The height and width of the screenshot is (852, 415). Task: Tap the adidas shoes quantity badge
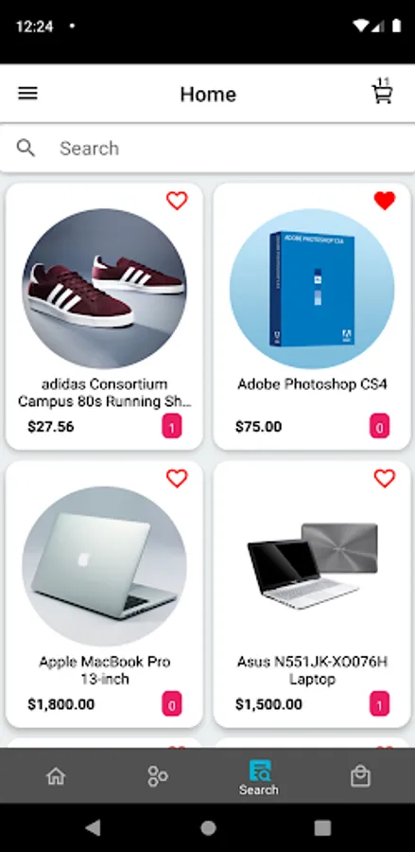coord(172,427)
